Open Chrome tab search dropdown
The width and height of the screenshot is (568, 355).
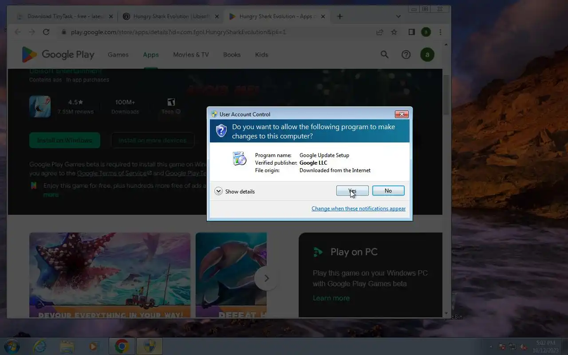click(x=398, y=16)
